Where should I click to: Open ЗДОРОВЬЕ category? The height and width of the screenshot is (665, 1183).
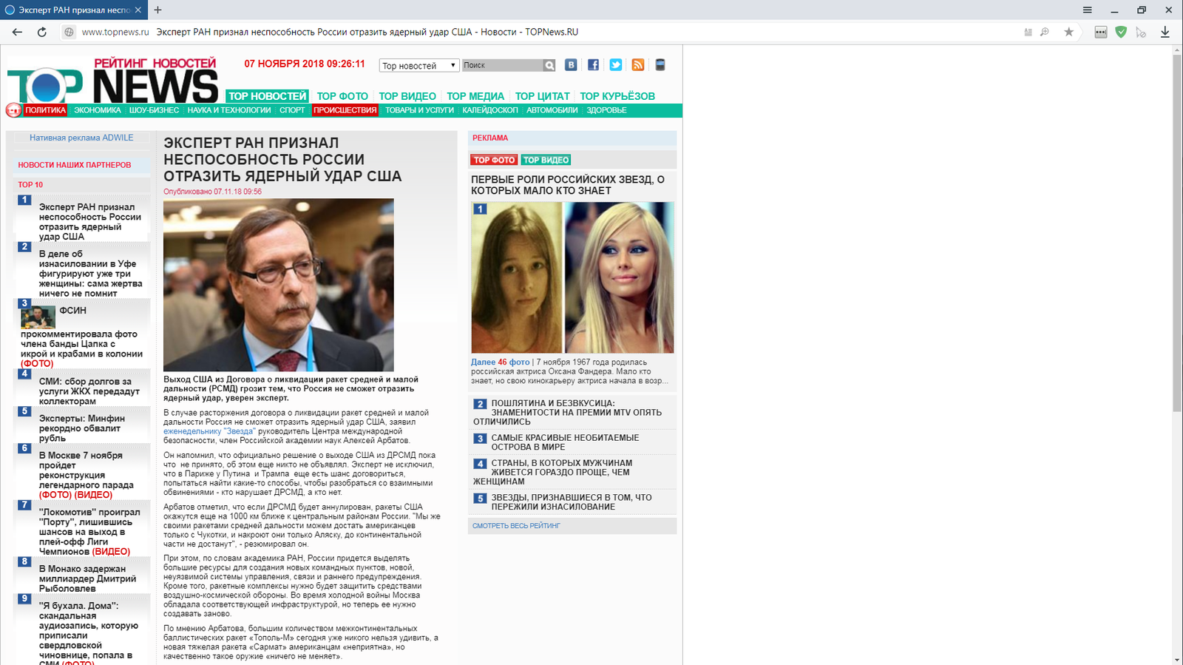pyautogui.click(x=606, y=110)
